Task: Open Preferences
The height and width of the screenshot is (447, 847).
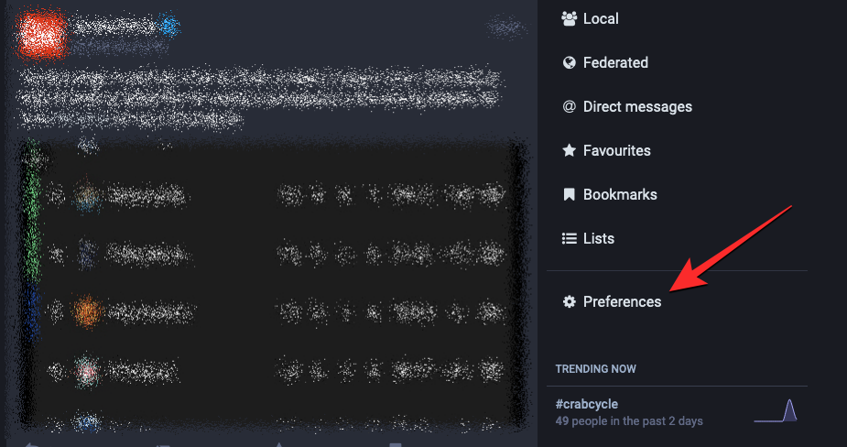Action: point(623,301)
